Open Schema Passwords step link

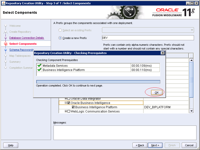[x=21, y=50]
